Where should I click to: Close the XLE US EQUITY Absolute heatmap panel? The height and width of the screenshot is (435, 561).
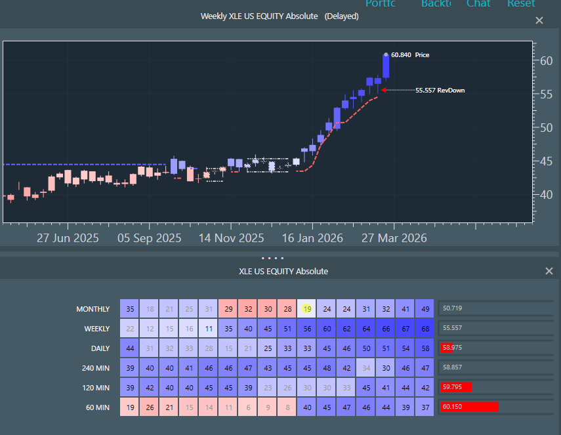[549, 271]
